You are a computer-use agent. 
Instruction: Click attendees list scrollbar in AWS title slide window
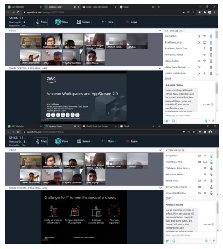tap(217, 34)
